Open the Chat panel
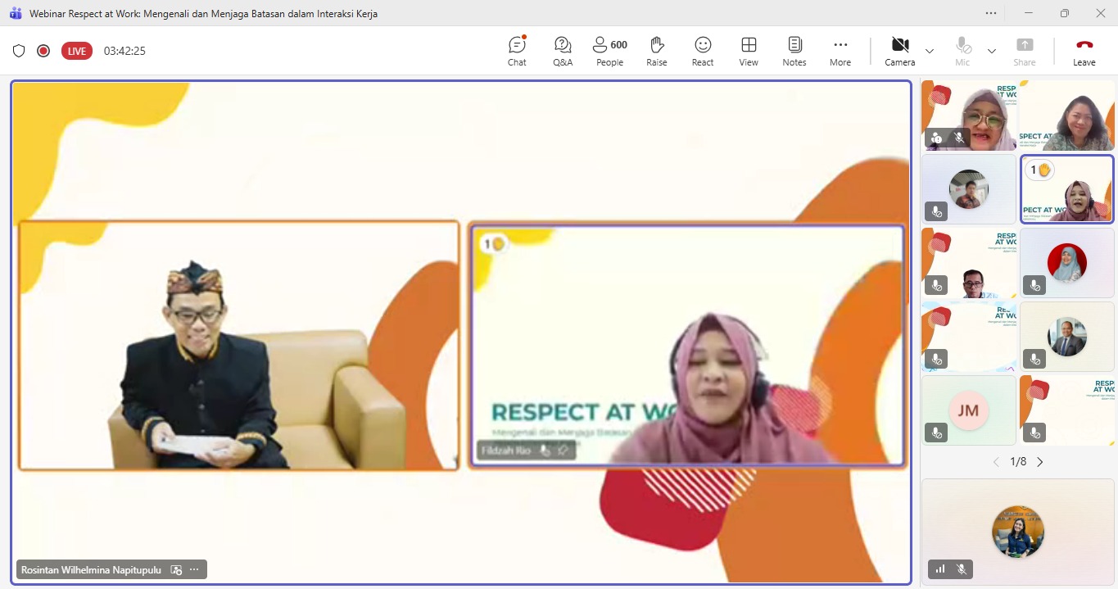Viewport: 1118px width, 589px height. [x=517, y=51]
